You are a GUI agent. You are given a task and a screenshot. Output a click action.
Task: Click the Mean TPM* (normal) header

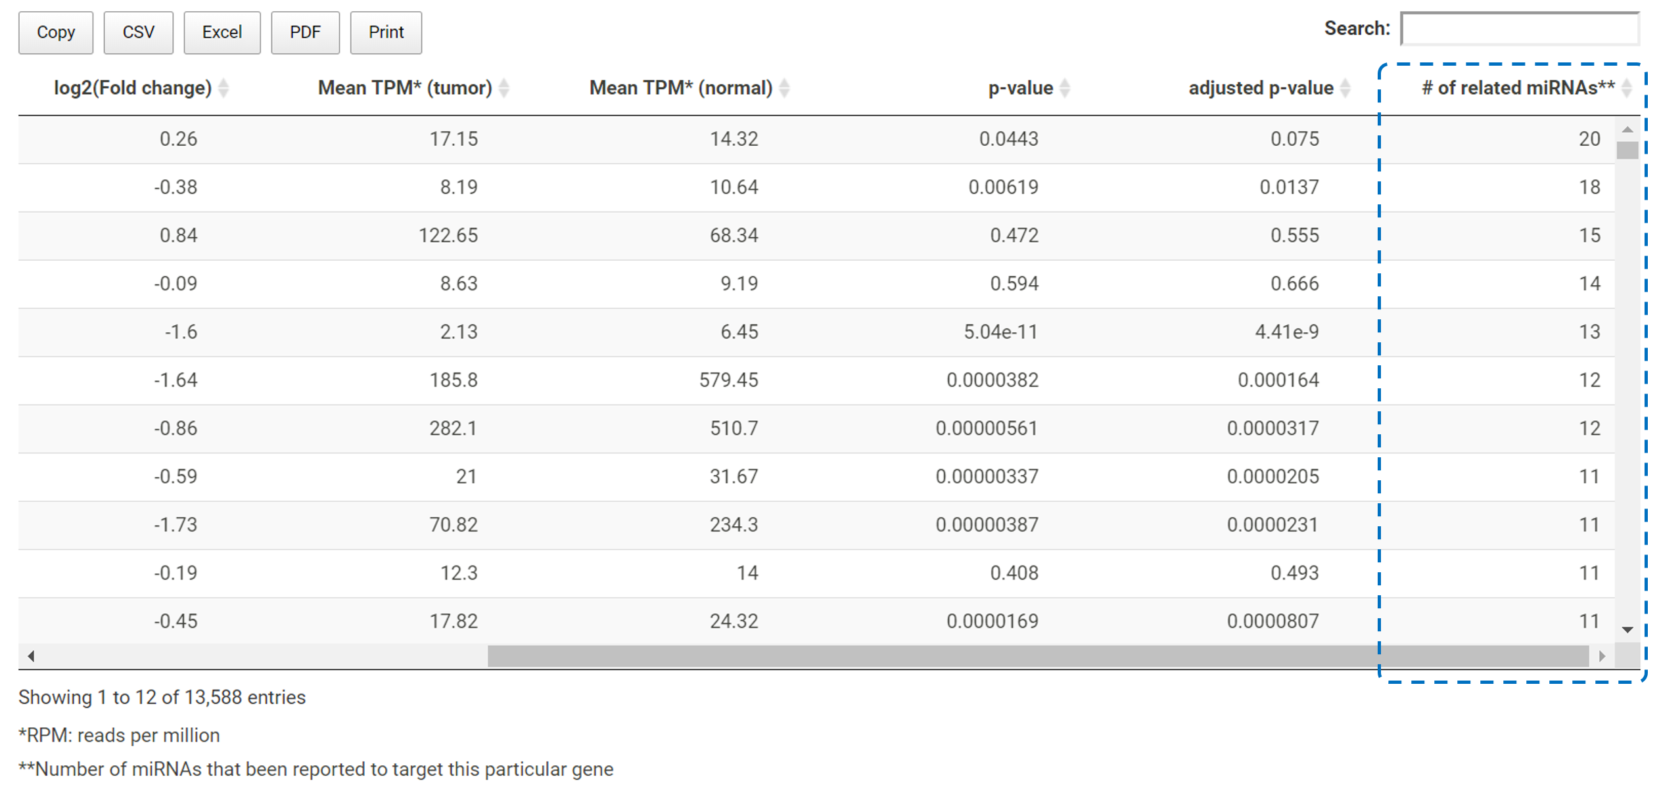click(x=681, y=88)
